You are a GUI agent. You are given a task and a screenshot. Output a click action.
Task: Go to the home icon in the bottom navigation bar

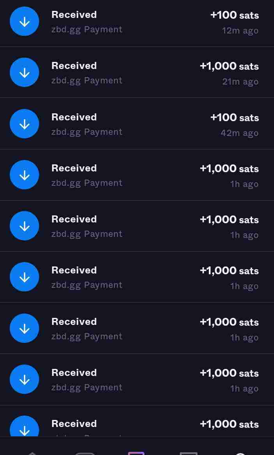point(32,452)
